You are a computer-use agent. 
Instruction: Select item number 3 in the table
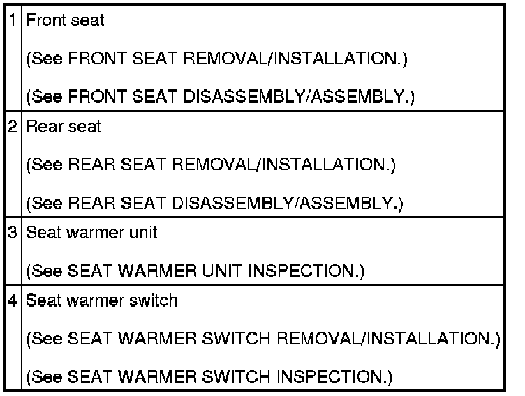(13, 233)
